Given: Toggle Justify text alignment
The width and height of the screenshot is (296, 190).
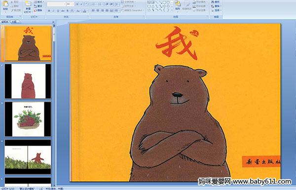Looking at the screenshot, I should point(107,10).
